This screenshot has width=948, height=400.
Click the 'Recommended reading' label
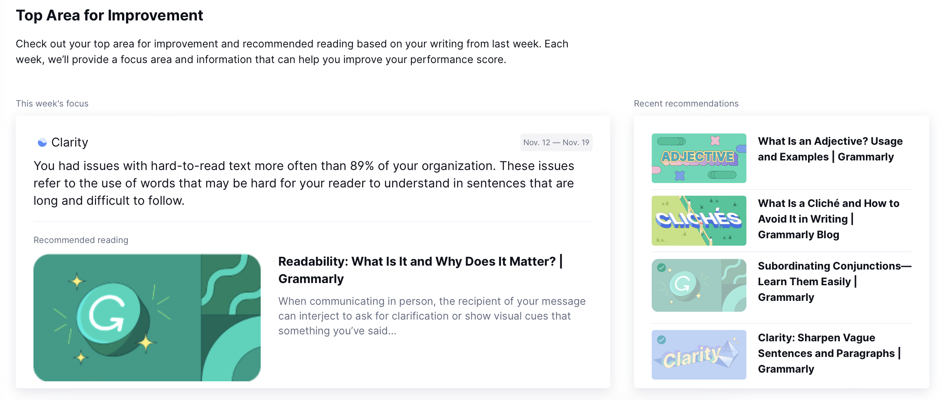click(81, 240)
